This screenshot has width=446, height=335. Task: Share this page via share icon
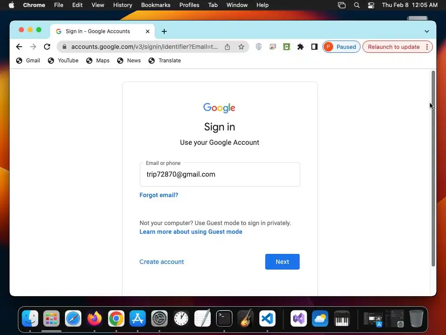[227, 47]
